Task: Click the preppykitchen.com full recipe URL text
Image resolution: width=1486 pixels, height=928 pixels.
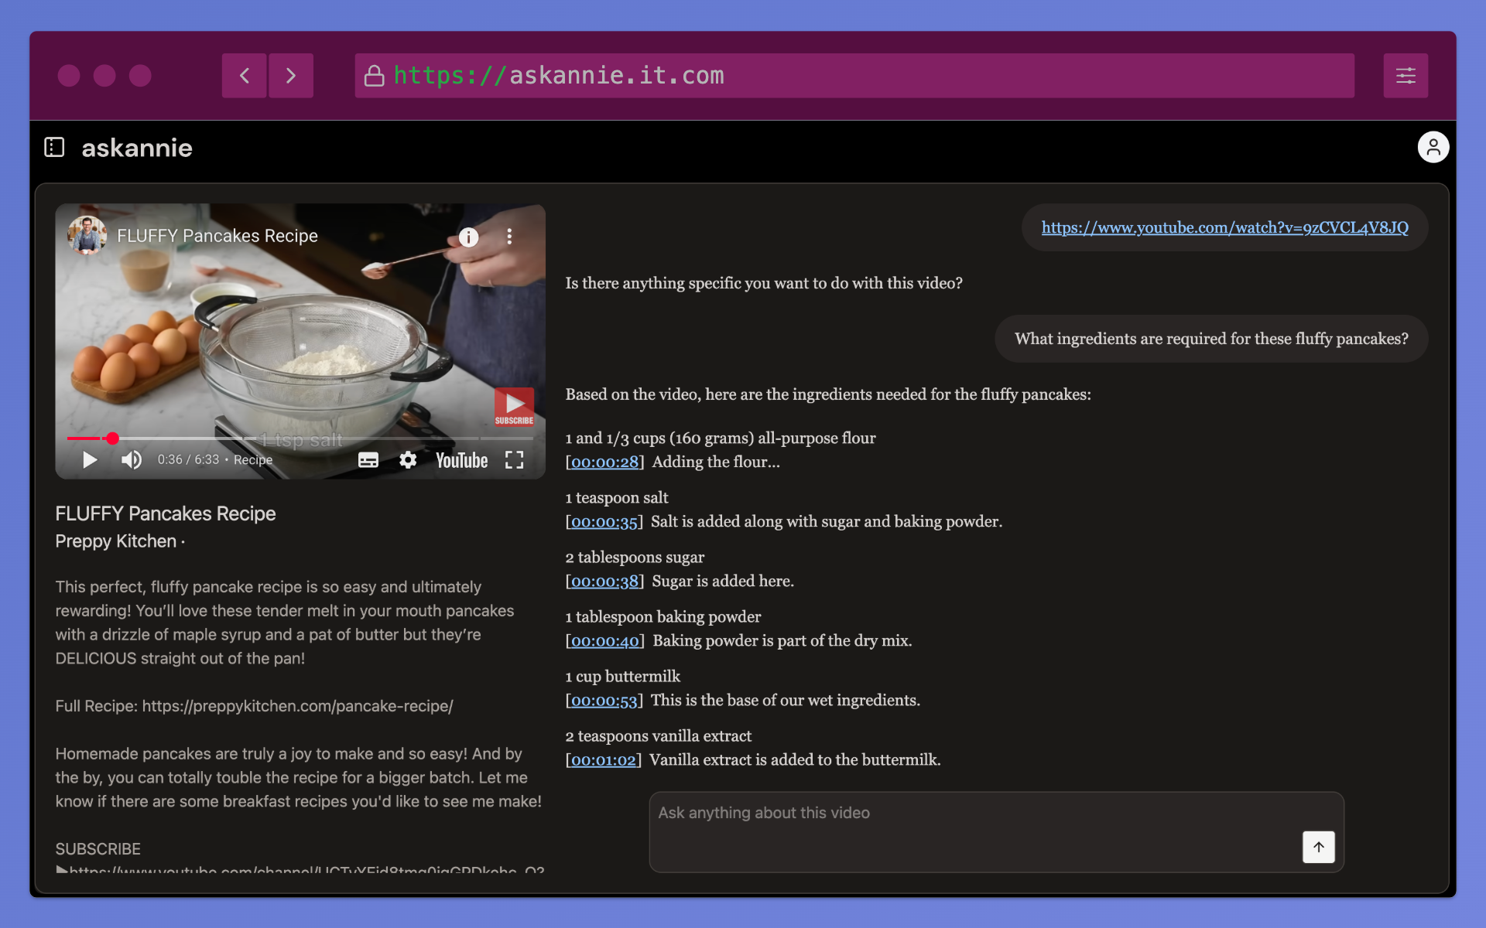Action: pyautogui.click(x=298, y=706)
